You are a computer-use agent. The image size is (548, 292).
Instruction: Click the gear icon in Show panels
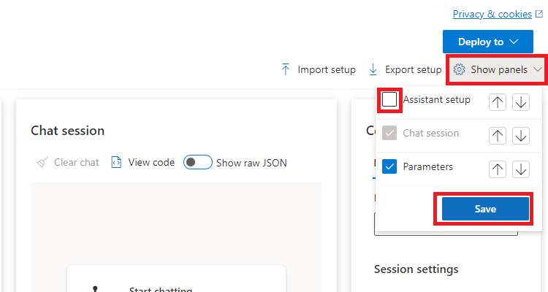[459, 69]
